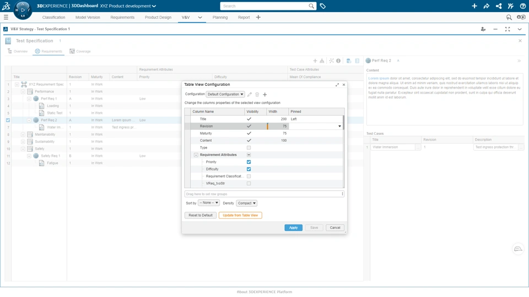529x297 pixels.
Task: Click About 3DEXPERIENCE Platform link
Action: 264,292
